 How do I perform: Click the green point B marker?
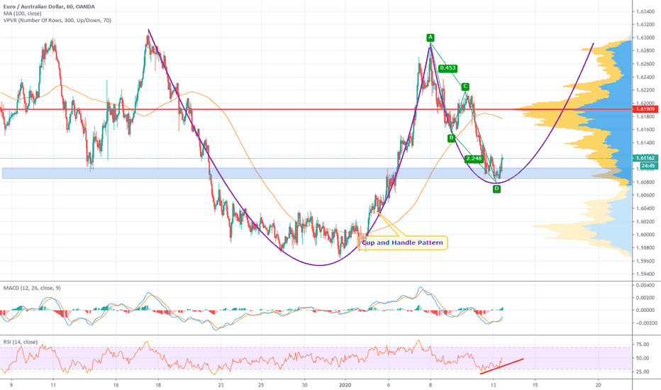click(450, 138)
